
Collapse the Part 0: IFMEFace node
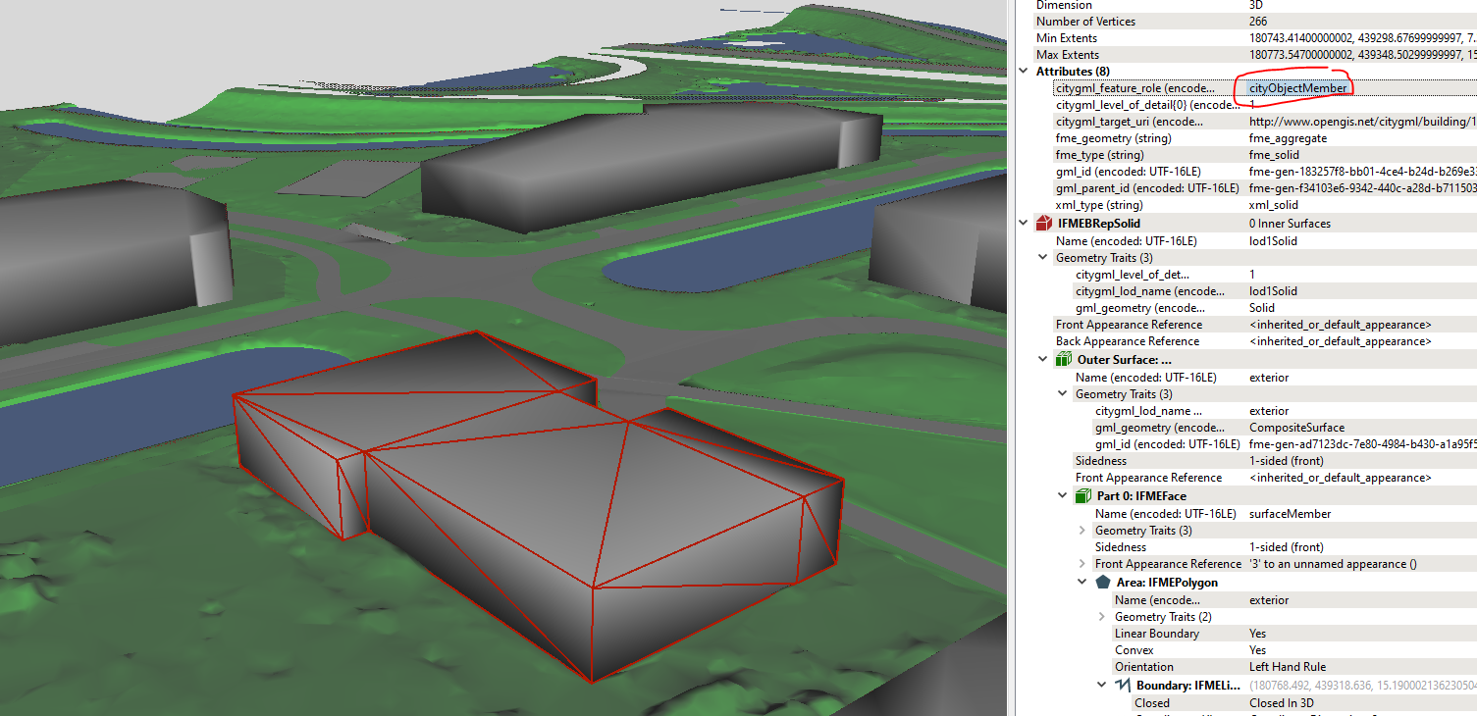click(x=1063, y=496)
